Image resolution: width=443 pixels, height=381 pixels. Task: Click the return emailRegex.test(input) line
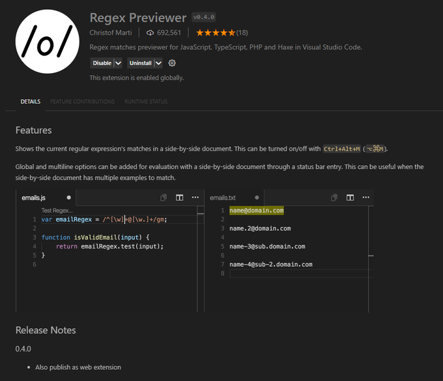(x=109, y=247)
